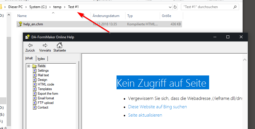Click the Mail text page icon
Screen dimensions: 255x129
coord(35,75)
